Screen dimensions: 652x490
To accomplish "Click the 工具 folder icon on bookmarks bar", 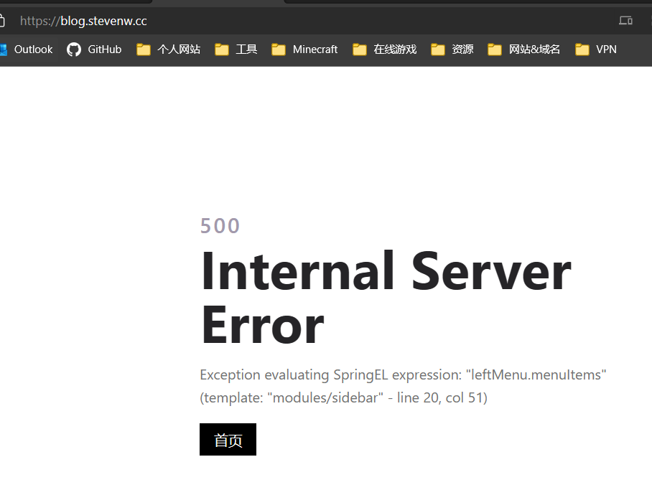I will (x=222, y=50).
